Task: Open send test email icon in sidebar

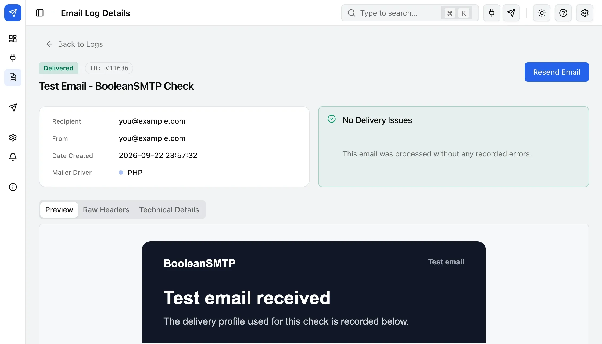Action: click(x=13, y=107)
